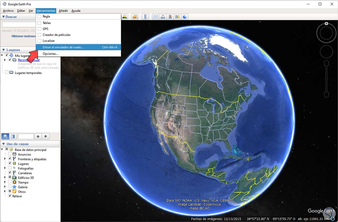
Task: Collapse the Uso de capas panel
Action: click(3, 144)
